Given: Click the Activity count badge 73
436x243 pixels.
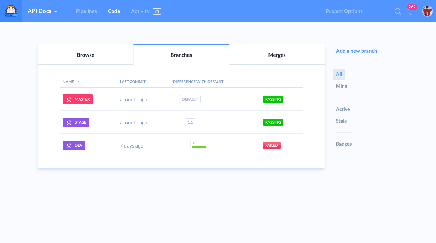Looking at the screenshot, I should pyautogui.click(x=157, y=11).
